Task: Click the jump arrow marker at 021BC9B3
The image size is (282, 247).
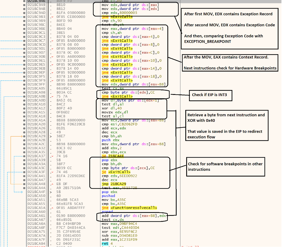Action: pos(52,17)
